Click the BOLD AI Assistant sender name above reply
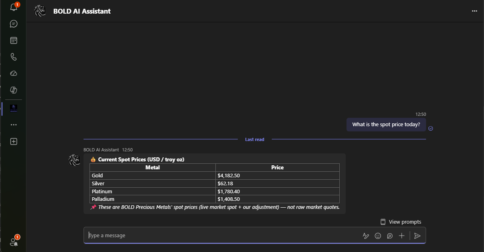 [101, 150]
